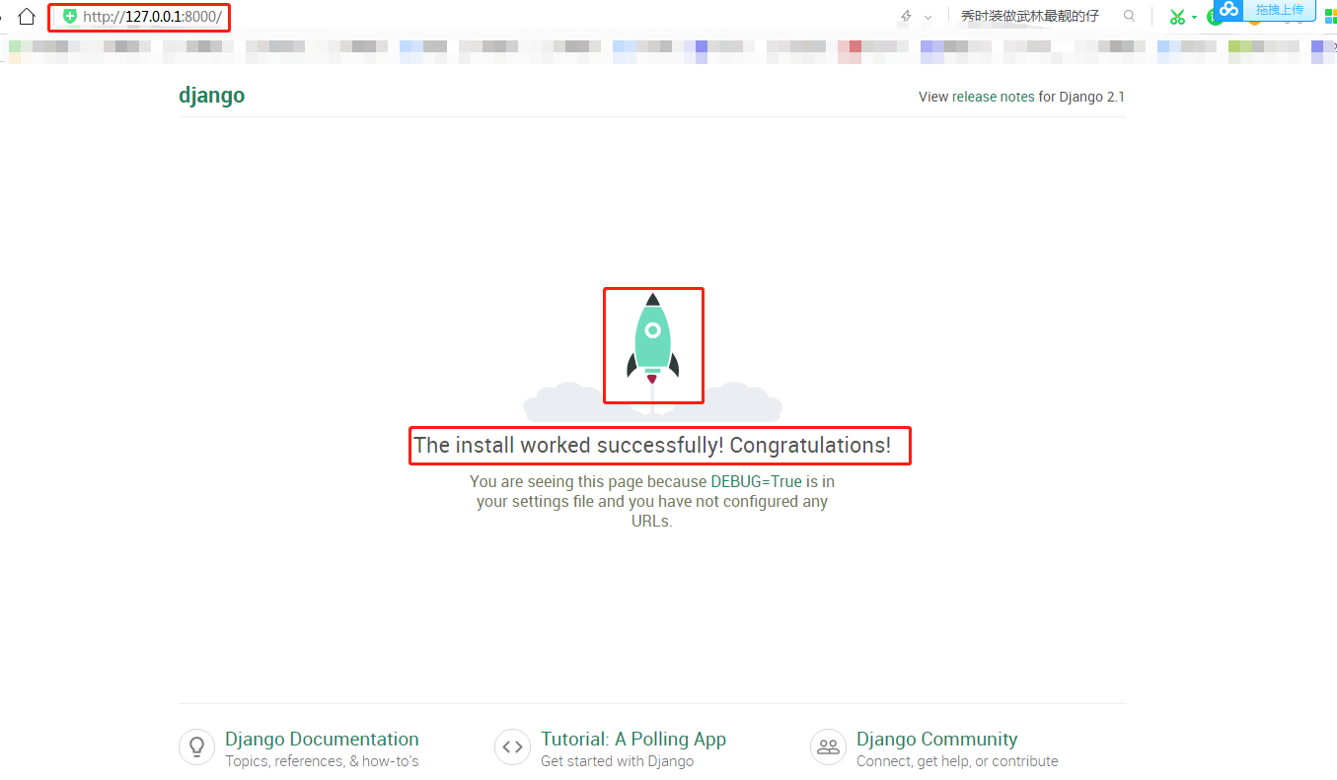Screen dimensions: 1337x780
Task: Click 'You are seeing this page because' text
Action: [588, 482]
